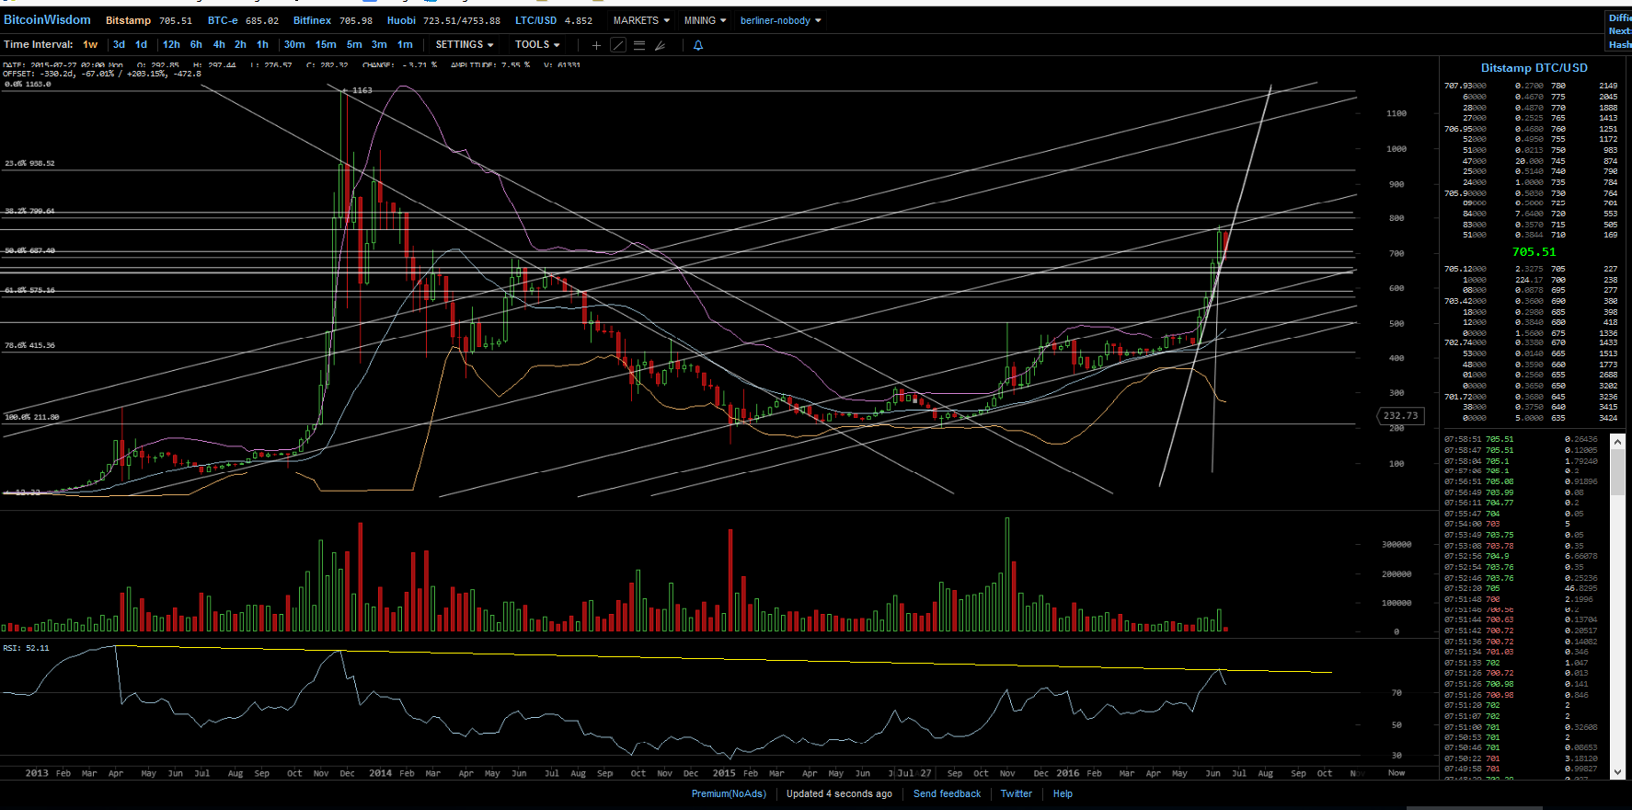Click the Fibonacci label 50.0% 687.40
The width and height of the screenshot is (1632, 810).
tap(29, 250)
